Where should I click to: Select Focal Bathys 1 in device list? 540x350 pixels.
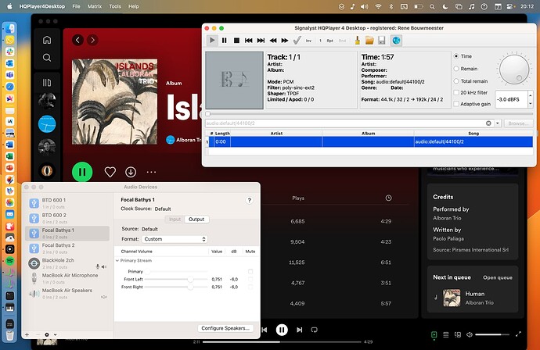click(67, 233)
